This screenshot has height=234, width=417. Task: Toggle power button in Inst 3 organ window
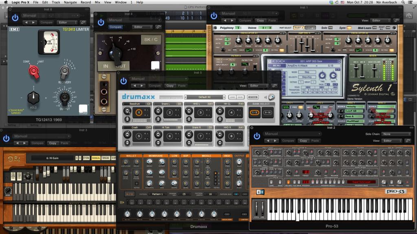[7, 138]
